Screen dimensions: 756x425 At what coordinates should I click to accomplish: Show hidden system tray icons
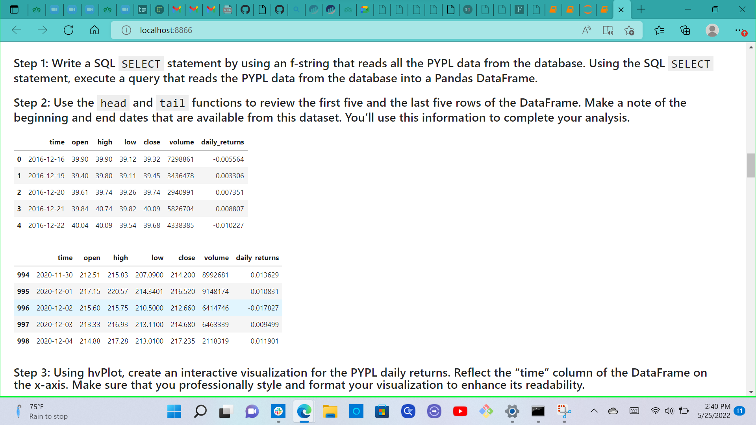pos(594,411)
